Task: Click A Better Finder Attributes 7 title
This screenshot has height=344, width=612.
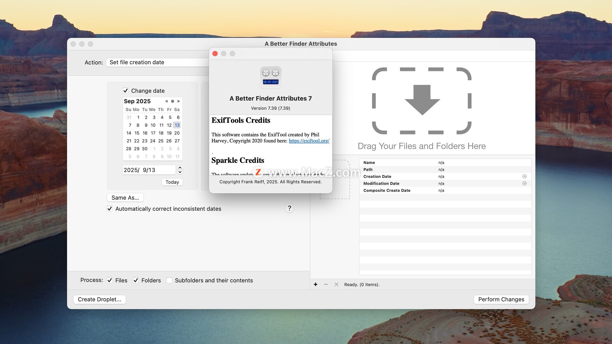Action: (271, 99)
